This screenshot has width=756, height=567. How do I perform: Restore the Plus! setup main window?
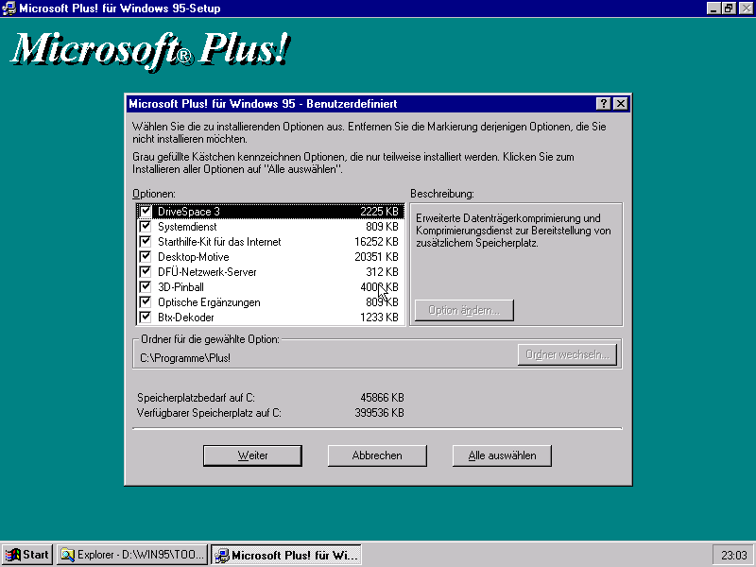click(x=729, y=9)
